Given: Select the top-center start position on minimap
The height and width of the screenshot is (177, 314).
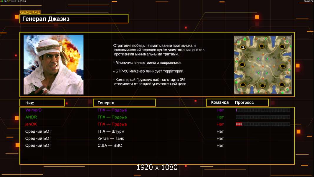Looking at the screenshot, I should pyautogui.click(x=262, y=46).
